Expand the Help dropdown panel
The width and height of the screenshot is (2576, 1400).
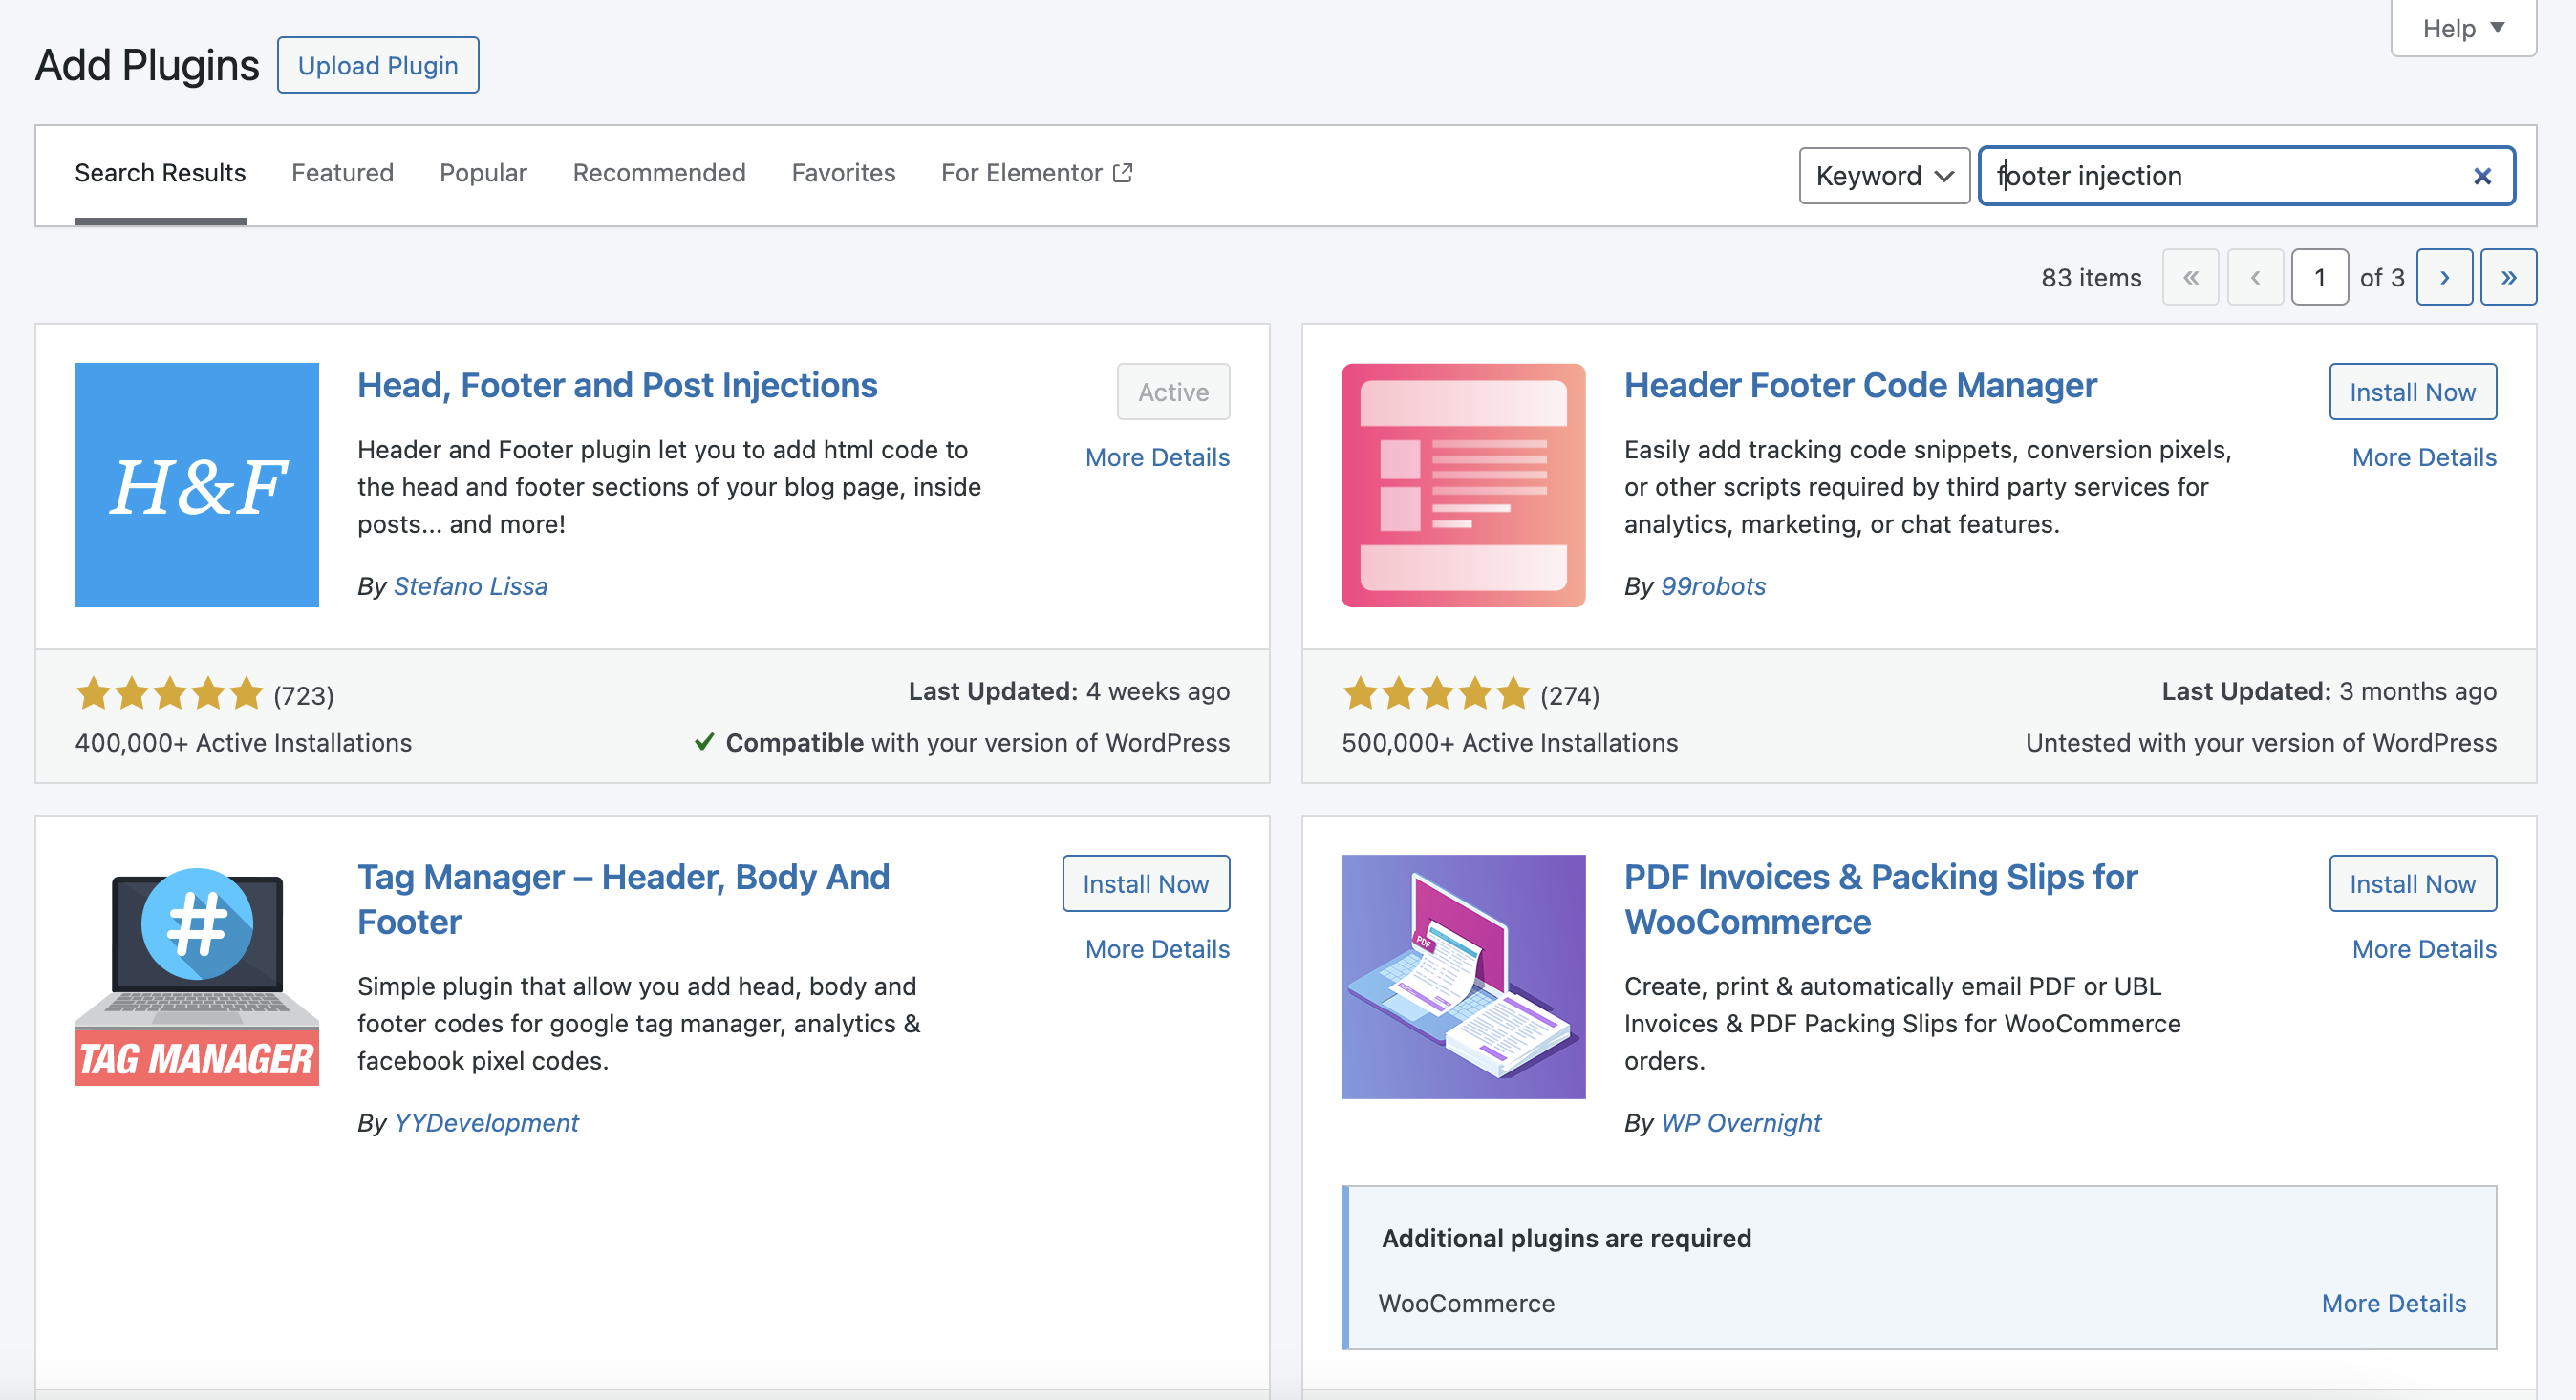pos(2462,28)
